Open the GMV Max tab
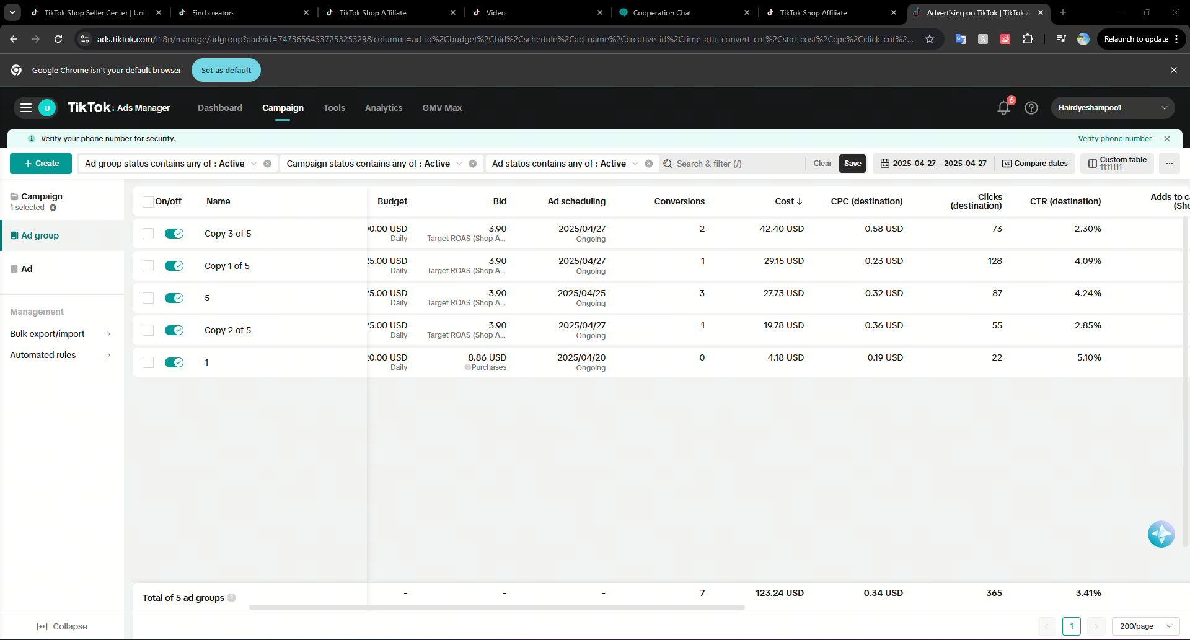 click(x=442, y=108)
